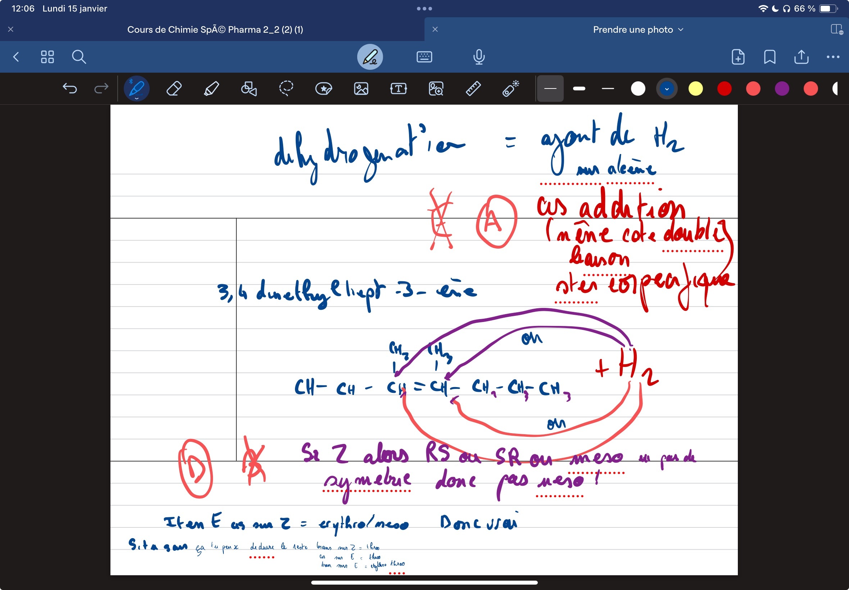Screen dimensions: 849x590
Task: Toggle the microphone audio recording
Action: pyautogui.click(x=479, y=57)
